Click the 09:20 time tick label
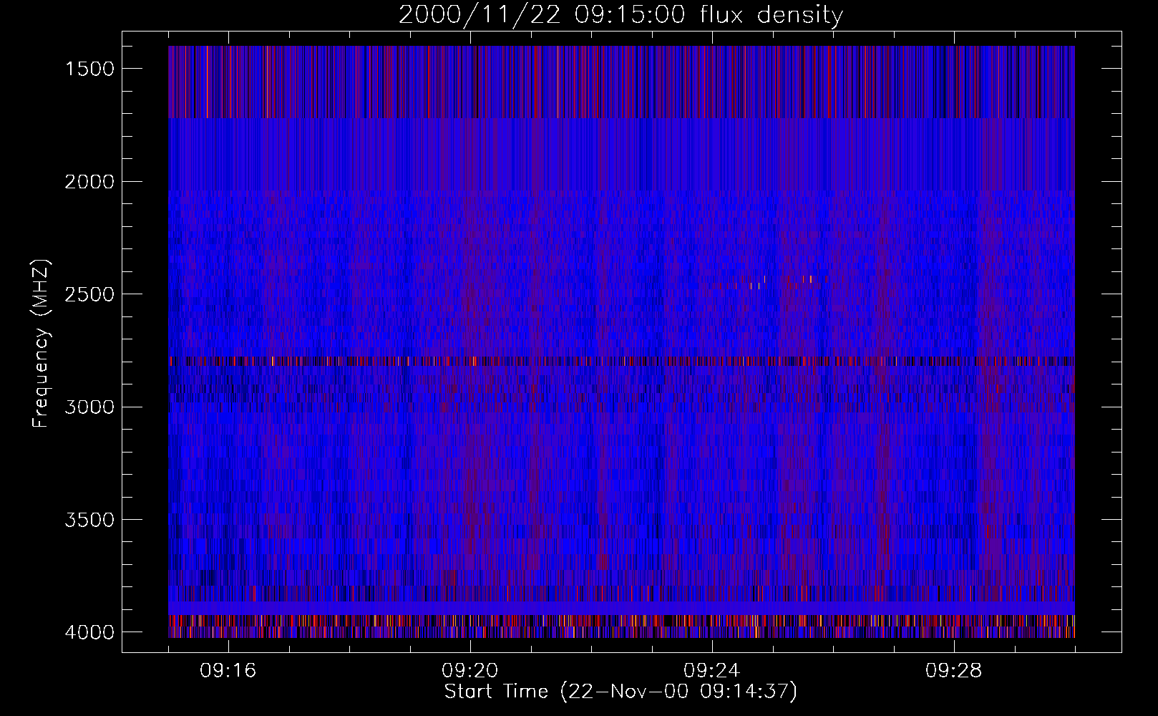The height and width of the screenshot is (716, 1158). coord(470,671)
